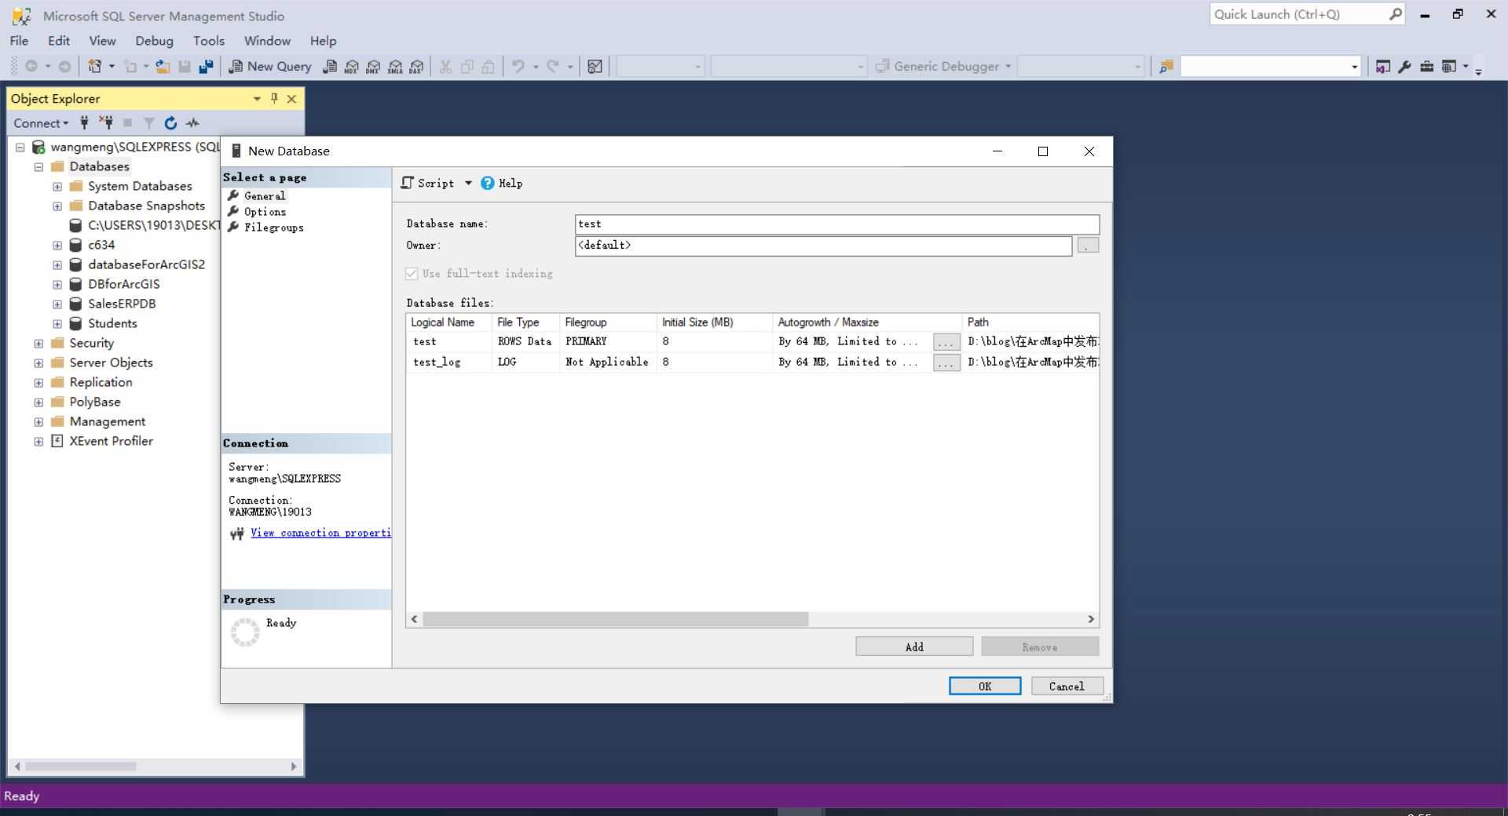The width and height of the screenshot is (1508, 816).
Task: Open the Script dropdown arrow
Action: (468, 183)
